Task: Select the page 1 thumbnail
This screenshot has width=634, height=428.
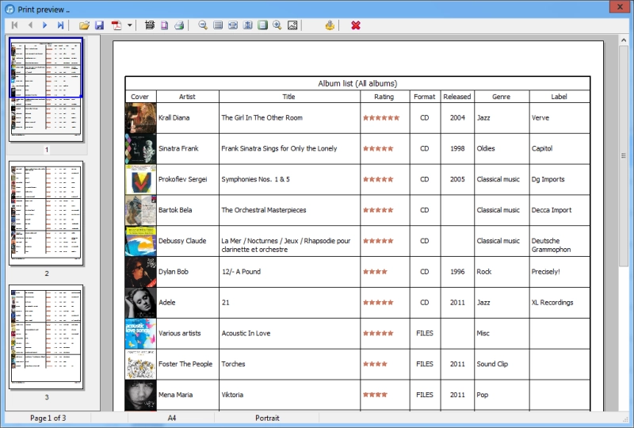Action: [46, 90]
